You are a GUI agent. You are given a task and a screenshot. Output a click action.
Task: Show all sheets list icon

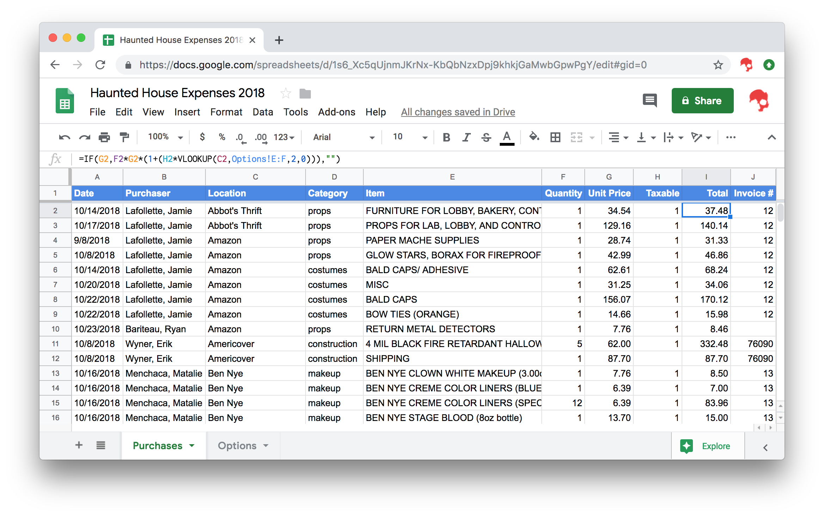point(101,445)
